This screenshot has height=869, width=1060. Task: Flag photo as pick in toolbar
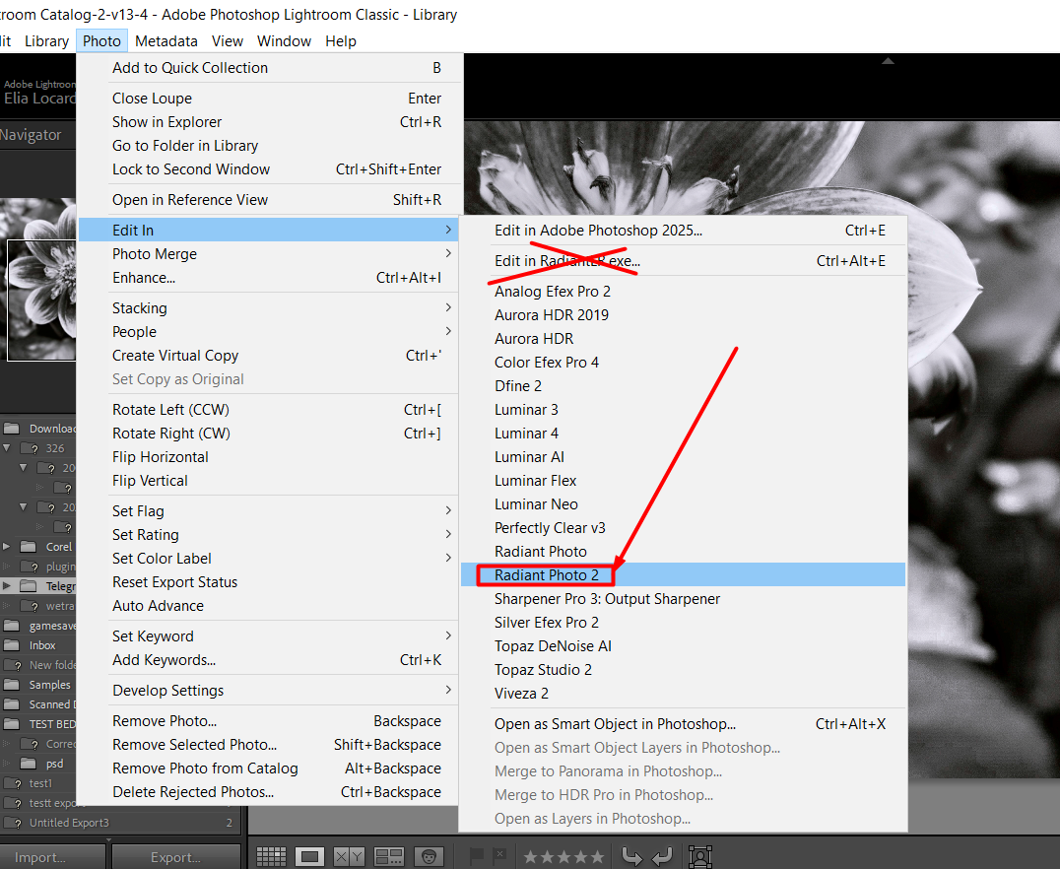[477, 856]
